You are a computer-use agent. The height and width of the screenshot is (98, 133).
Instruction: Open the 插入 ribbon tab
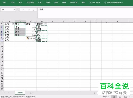(20, 3)
